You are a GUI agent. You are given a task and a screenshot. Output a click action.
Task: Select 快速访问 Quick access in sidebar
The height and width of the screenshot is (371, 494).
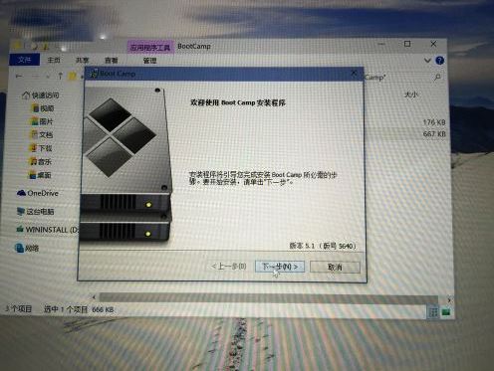41,95
